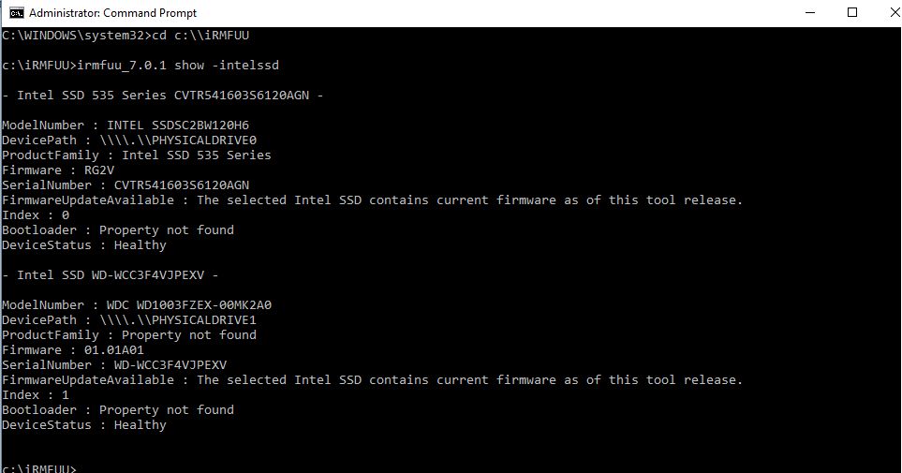This screenshot has height=473, width=902.
Task: Select the ModelNumber INTEL SSDSC2BW120H6 line
Action: (x=126, y=125)
